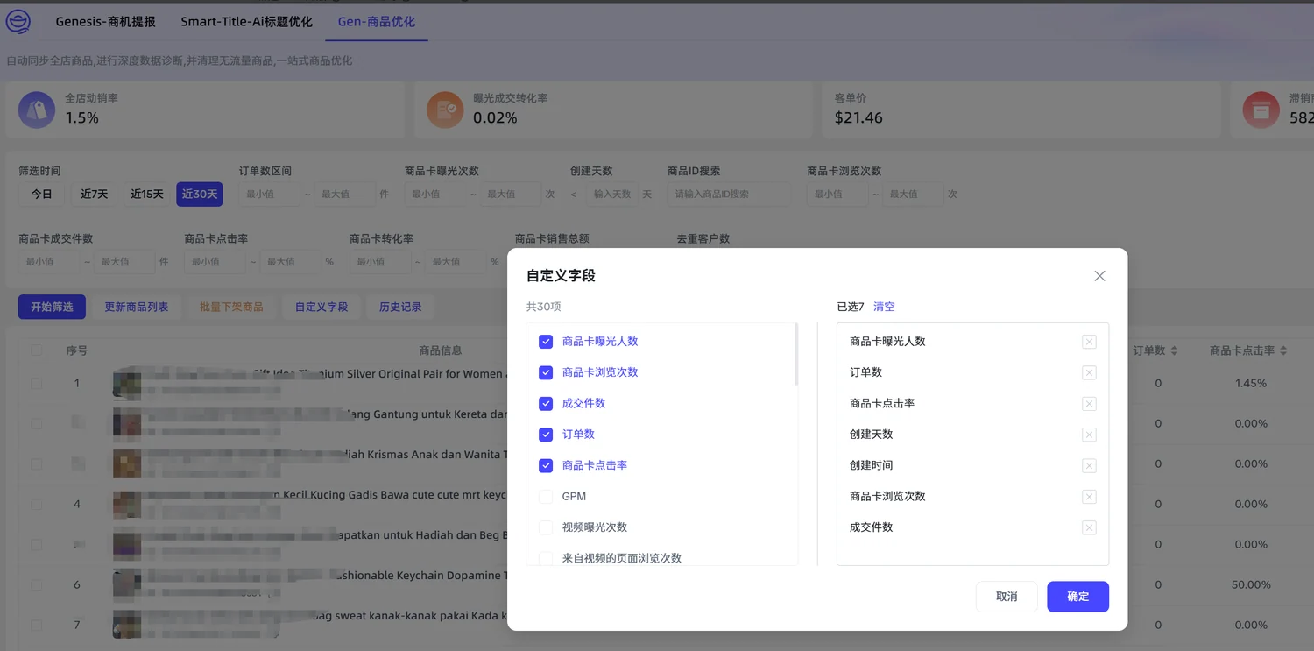Screen dimensions: 1314x651
Task: Remove 成交件数 from selected list
Action: pyautogui.click(x=1089, y=527)
